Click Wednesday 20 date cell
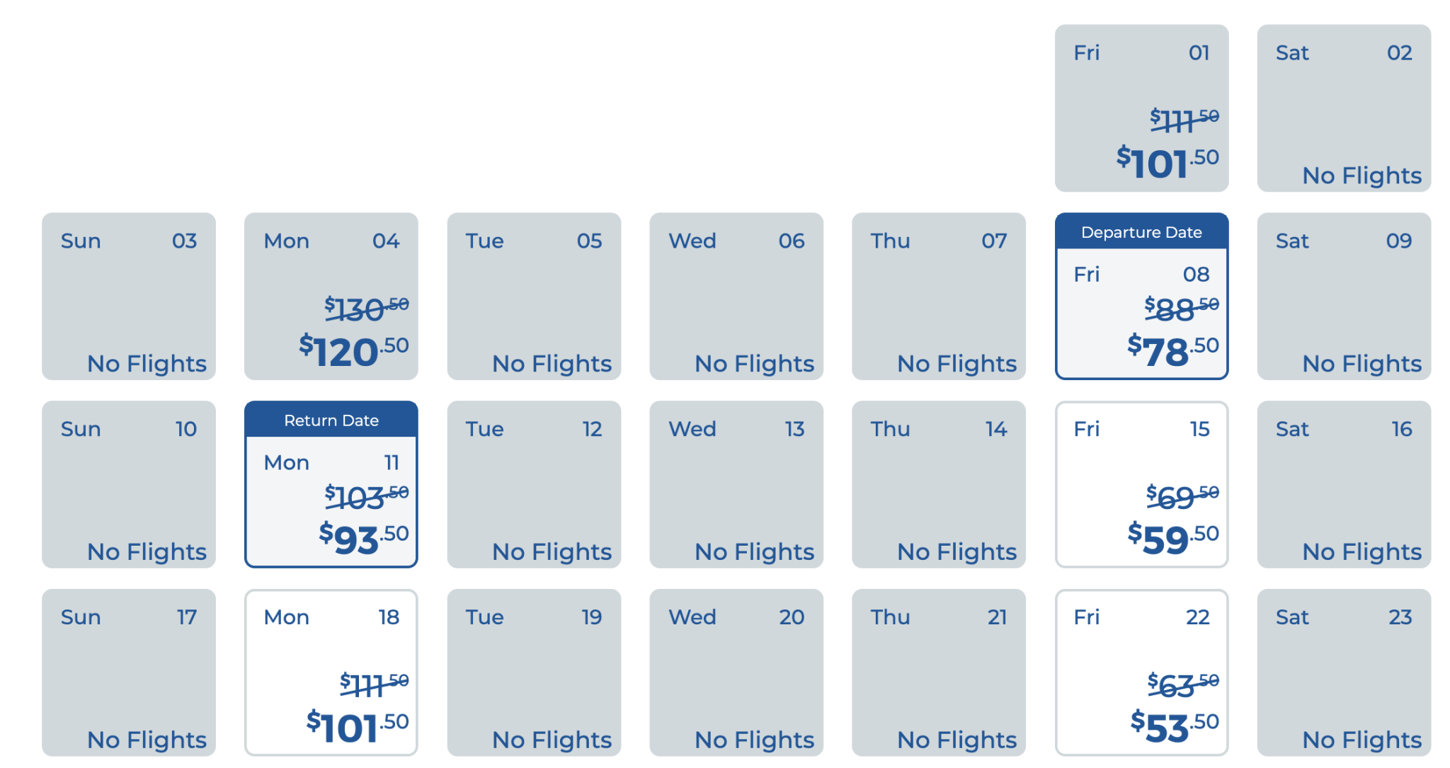Image resolution: width=1450 pixels, height=768 pixels. pos(736,672)
